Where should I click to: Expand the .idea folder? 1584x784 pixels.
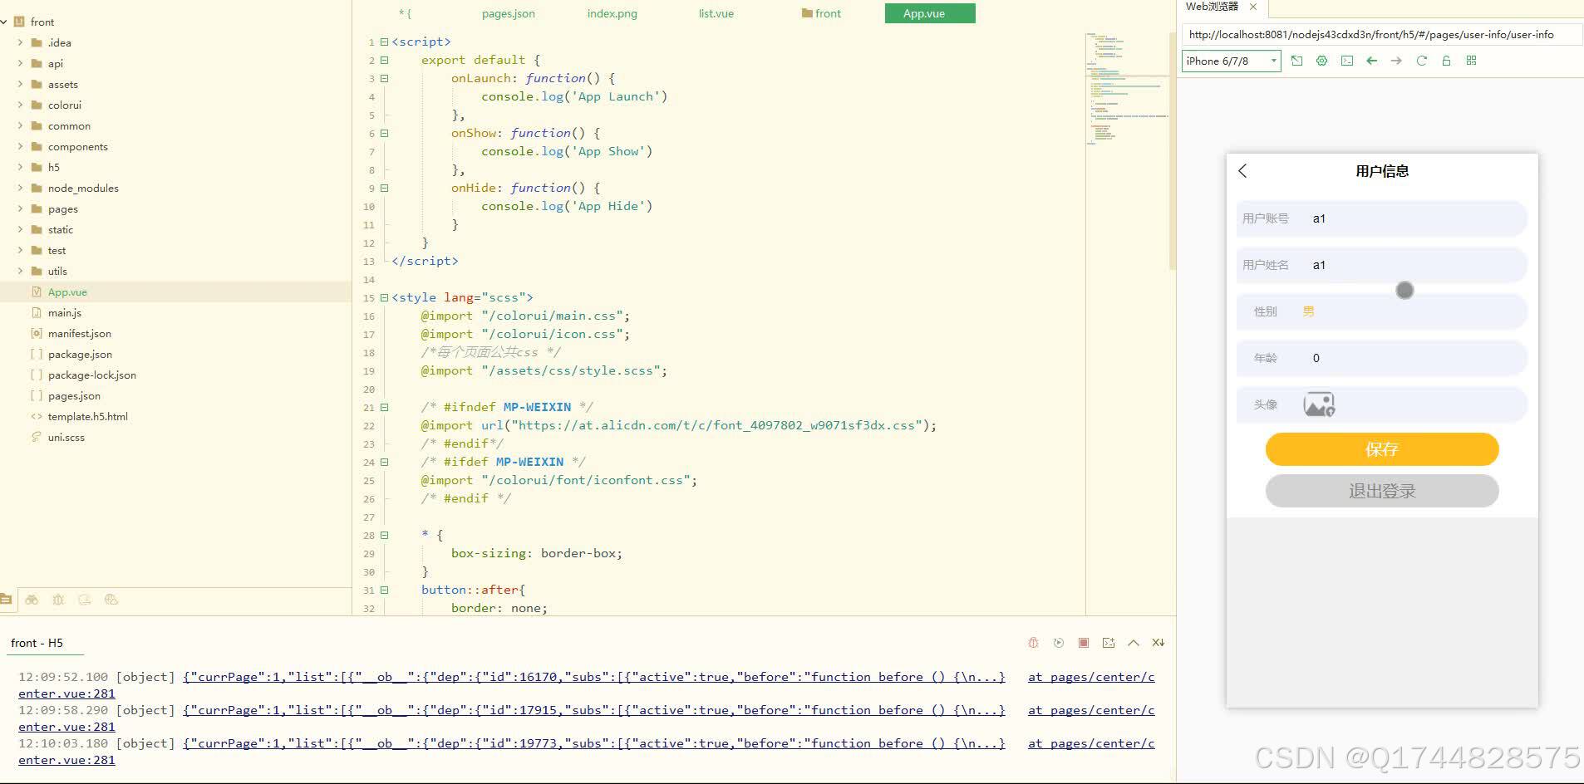(x=20, y=42)
